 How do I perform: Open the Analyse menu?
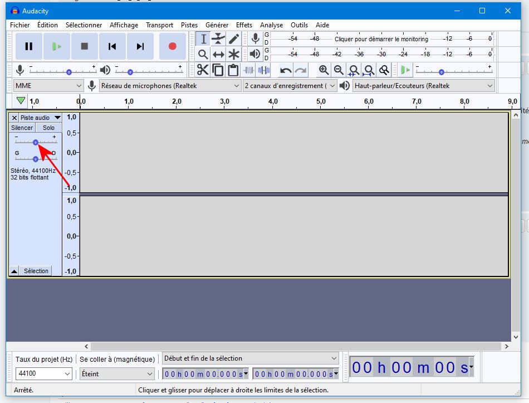(272, 25)
